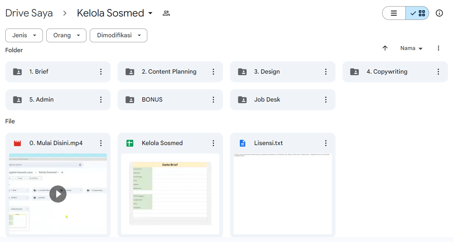This screenshot has height=242, width=453.
Task: Go to Drive Saya breadcrumb
Action: [29, 13]
